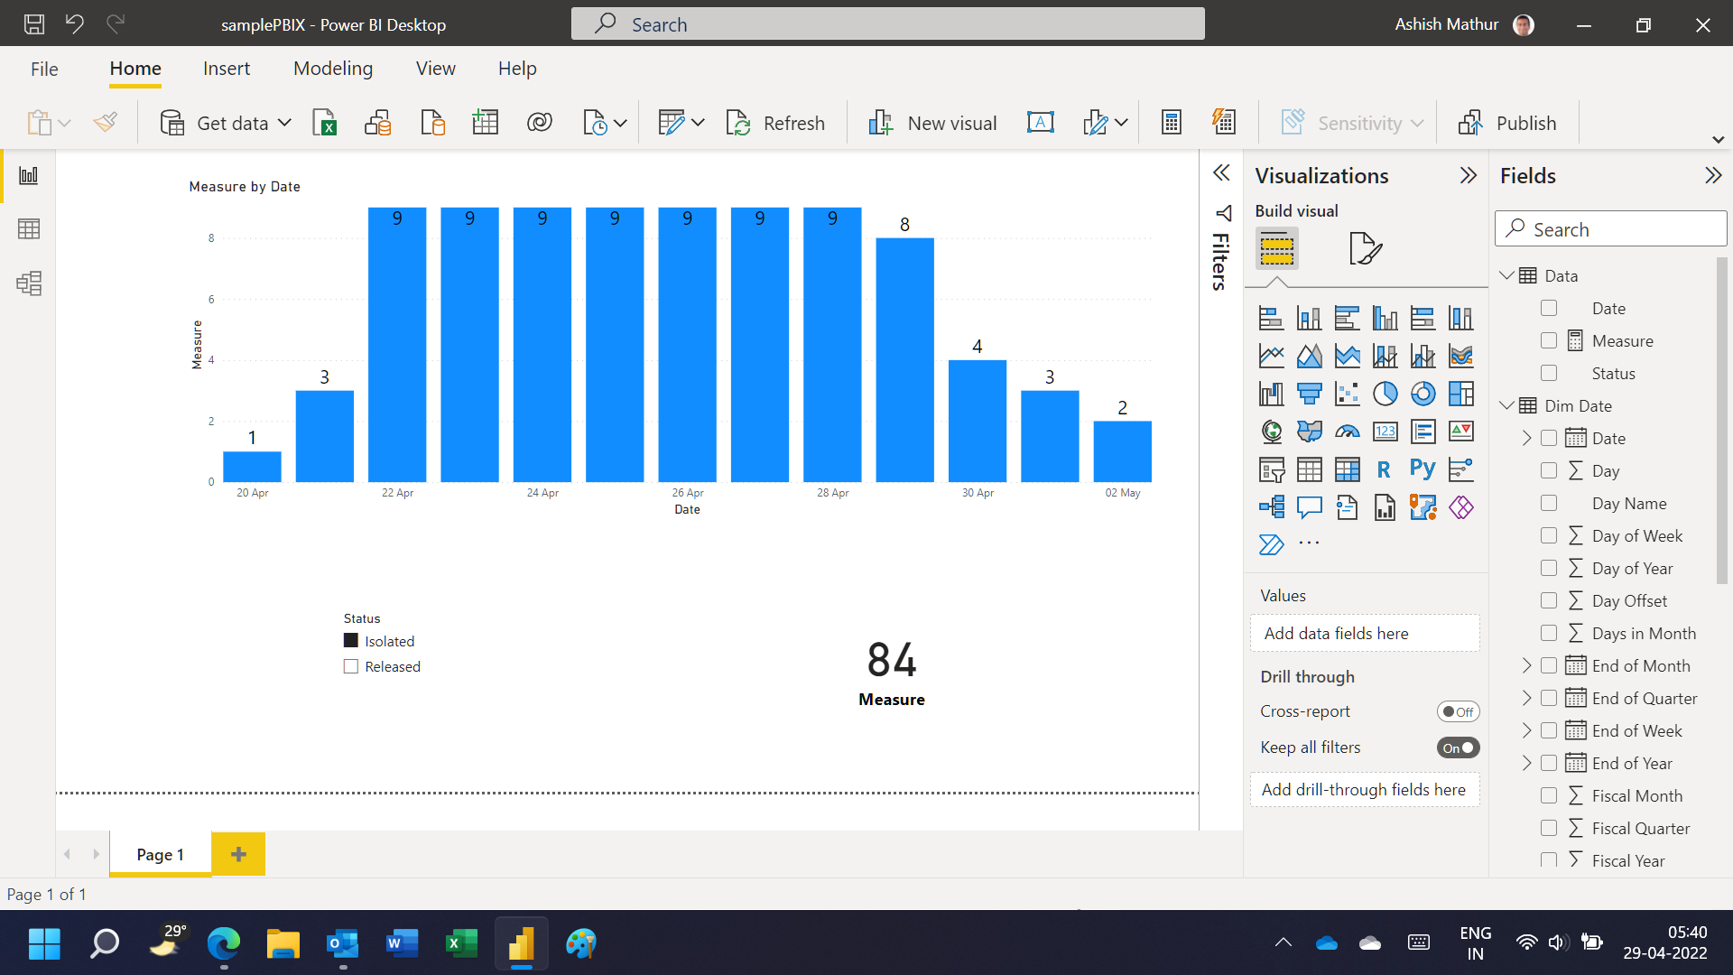This screenshot has width=1733, height=975.
Task: Switch to the Insert ribbon tab
Action: 227,69
